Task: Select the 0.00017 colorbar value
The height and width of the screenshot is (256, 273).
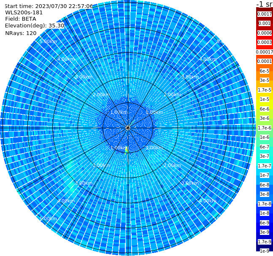Action: [x=265, y=52]
